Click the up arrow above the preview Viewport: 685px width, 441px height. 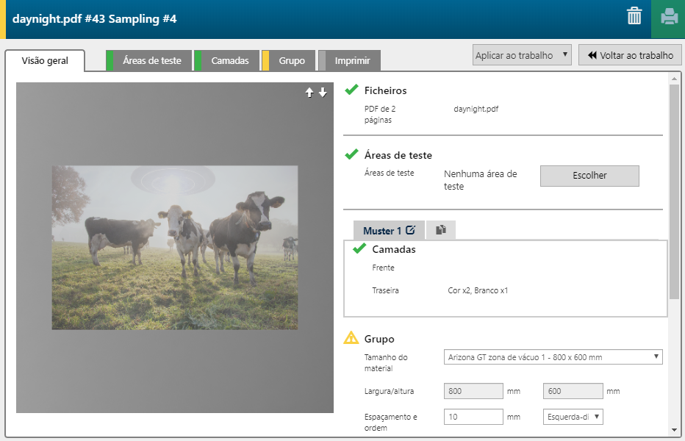point(309,93)
